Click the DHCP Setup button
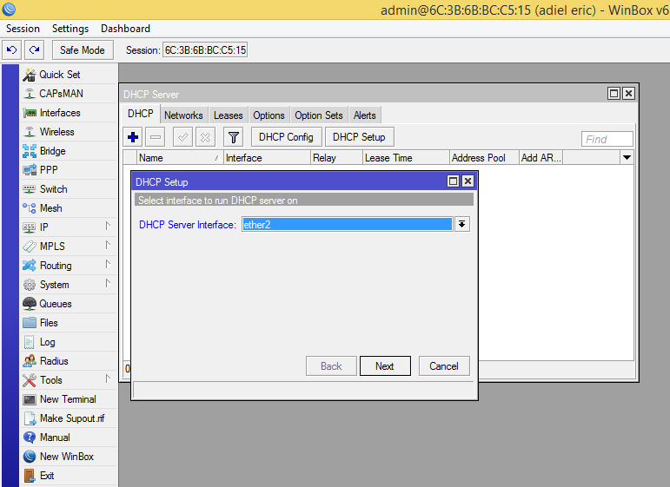 click(x=359, y=137)
